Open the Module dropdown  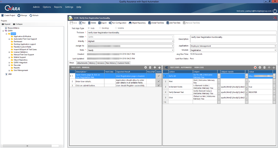pos(275,50)
